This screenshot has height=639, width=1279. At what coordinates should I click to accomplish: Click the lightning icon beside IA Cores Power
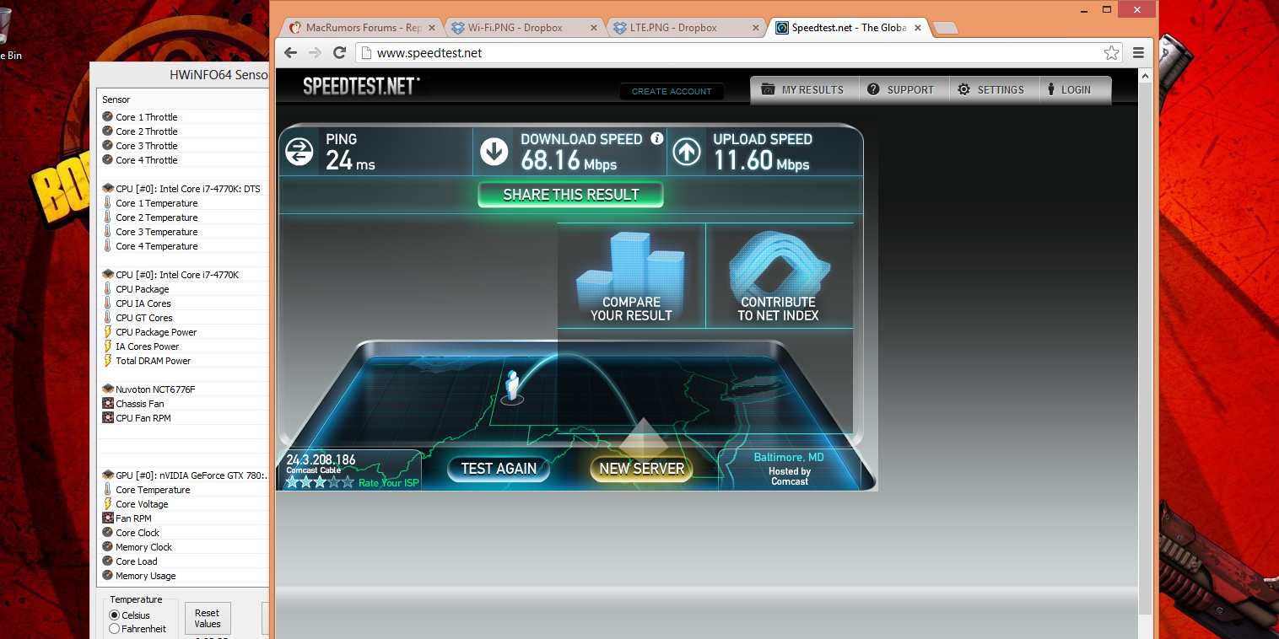[108, 346]
